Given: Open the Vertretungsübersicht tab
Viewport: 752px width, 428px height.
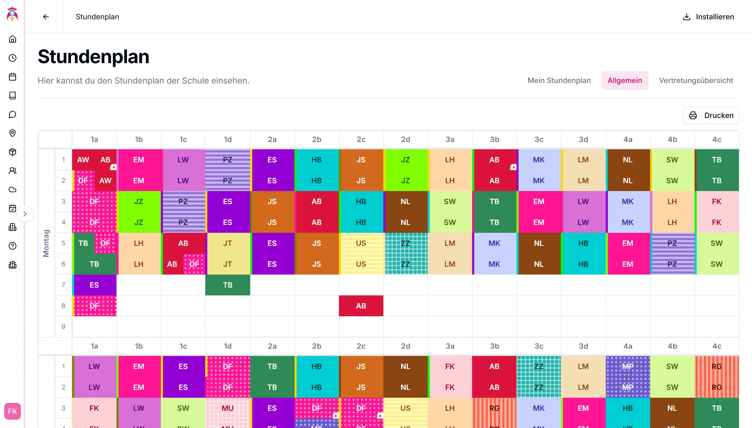Looking at the screenshot, I should click(x=696, y=81).
